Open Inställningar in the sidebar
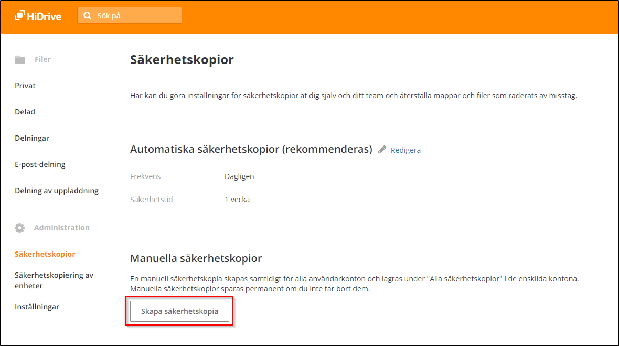 37,307
